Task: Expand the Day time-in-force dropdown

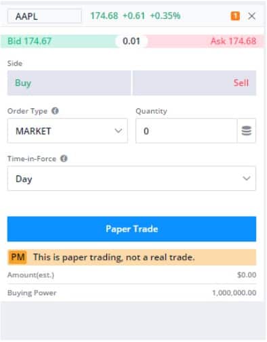Action: [x=131, y=179]
